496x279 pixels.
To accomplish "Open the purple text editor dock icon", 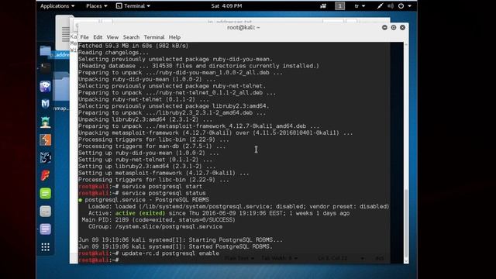I will tap(45, 229).
